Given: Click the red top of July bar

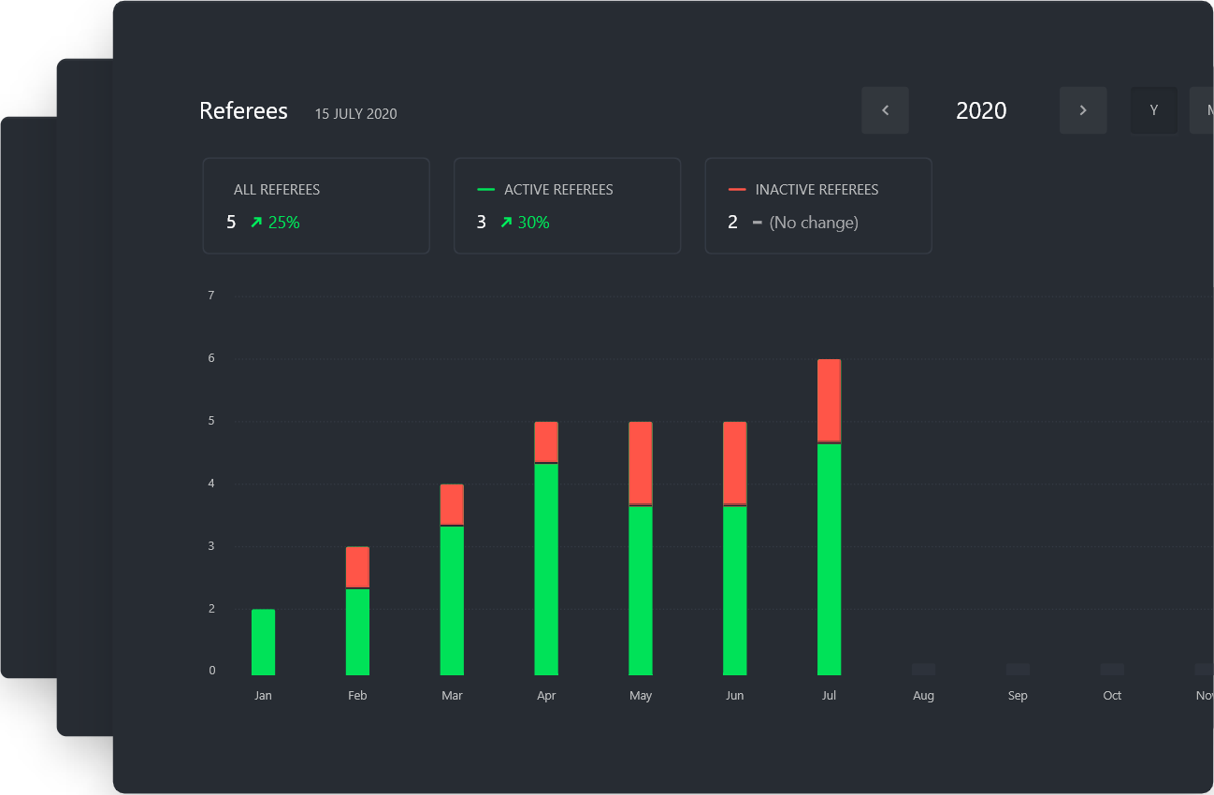Looking at the screenshot, I should click(x=829, y=399).
